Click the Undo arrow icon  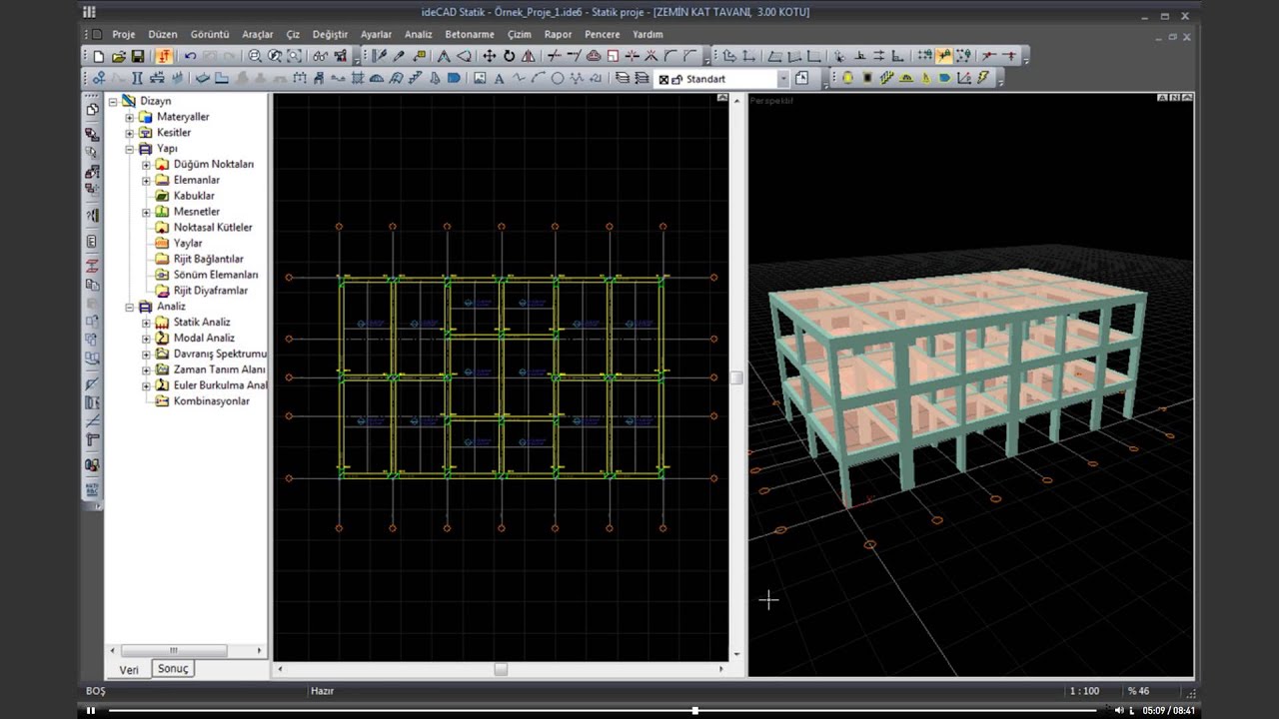click(x=190, y=57)
